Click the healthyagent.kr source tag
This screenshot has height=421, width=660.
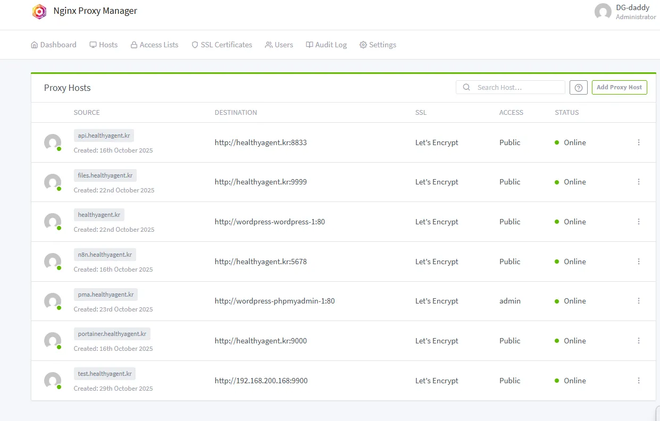(x=99, y=215)
